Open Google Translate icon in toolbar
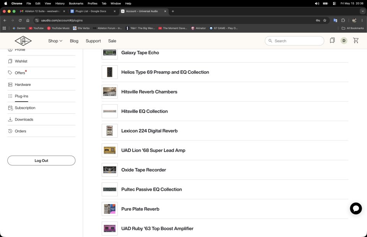The height and width of the screenshot is (237, 367). pos(335,20)
